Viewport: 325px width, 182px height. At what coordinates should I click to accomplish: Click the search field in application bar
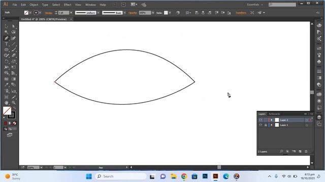click(x=282, y=5)
